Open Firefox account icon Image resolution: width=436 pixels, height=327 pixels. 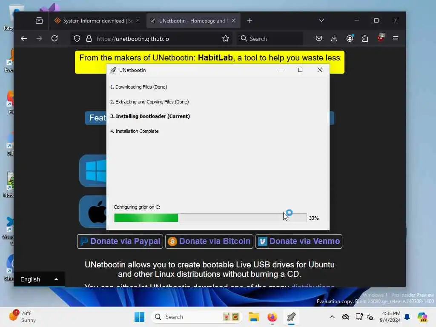(x=350, y=38)
